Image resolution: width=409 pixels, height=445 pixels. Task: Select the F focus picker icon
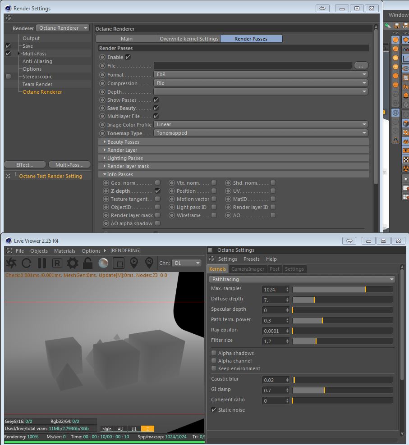click(x=134, y=263)
